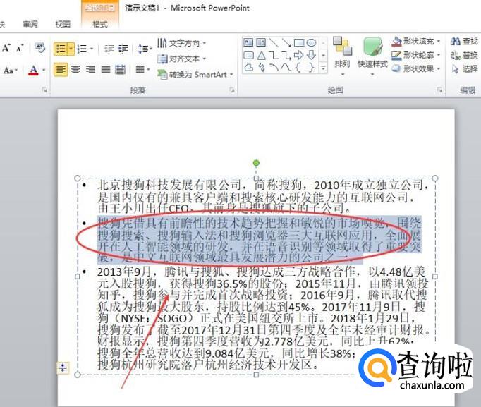This screenshot has width=481, height=407.
Task: Open 形状轮廓 shape outline
Action: coord(416,55)
